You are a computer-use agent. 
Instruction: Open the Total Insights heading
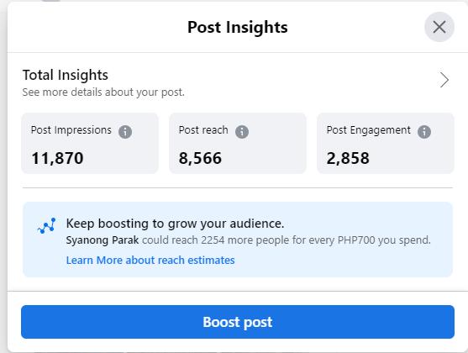(66, 75)
